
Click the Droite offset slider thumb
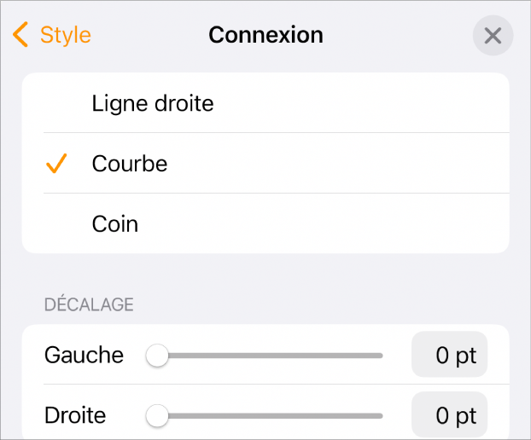click(157, 416)
